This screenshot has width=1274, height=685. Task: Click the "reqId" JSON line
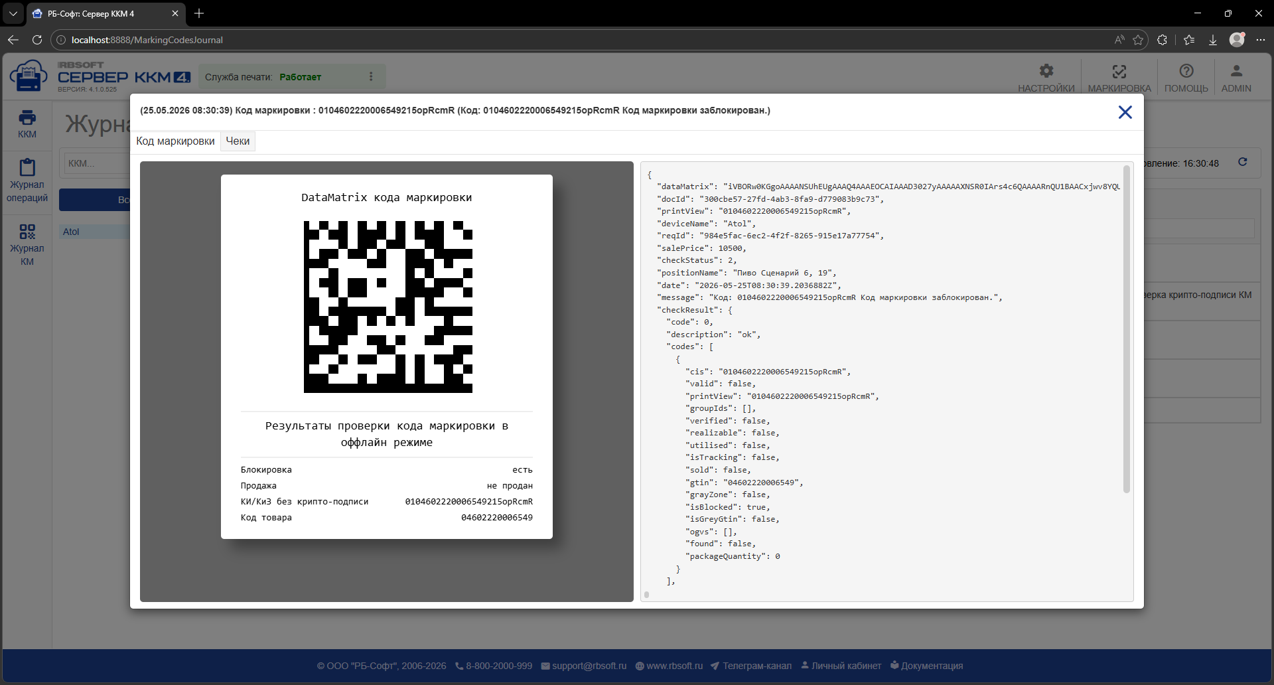(x=770, y=236)
